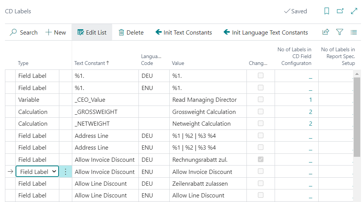Expand the page with diagonal arrows icon
This screenshot has height=202, width=364.
pos(354,11)
